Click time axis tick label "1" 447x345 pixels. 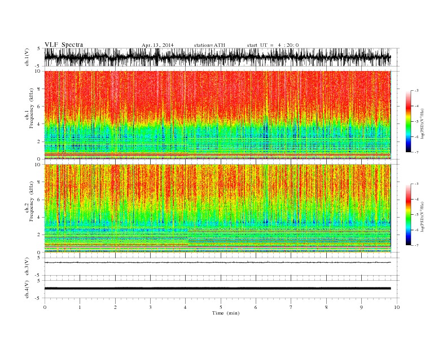click(80, 307)
